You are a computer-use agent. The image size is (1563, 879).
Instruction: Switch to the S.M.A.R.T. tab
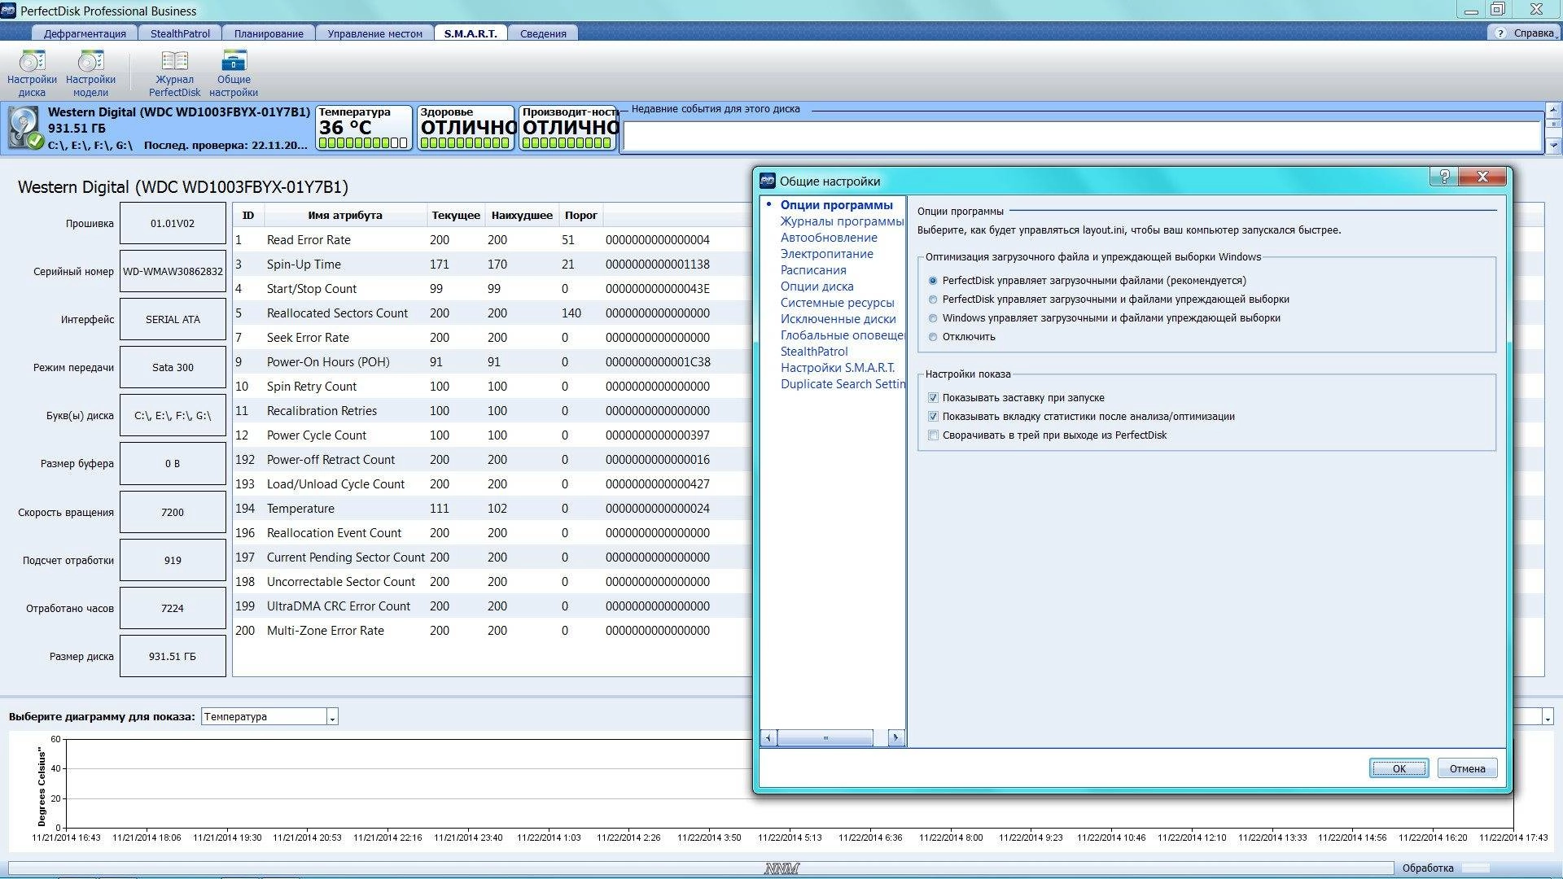pos(471,33)
